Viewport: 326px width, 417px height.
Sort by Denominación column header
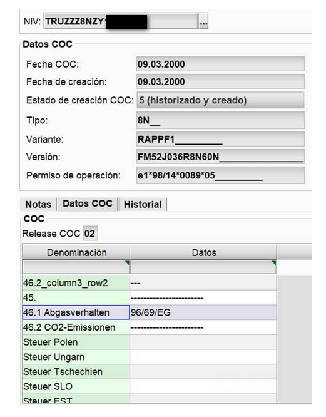[76, 252]
